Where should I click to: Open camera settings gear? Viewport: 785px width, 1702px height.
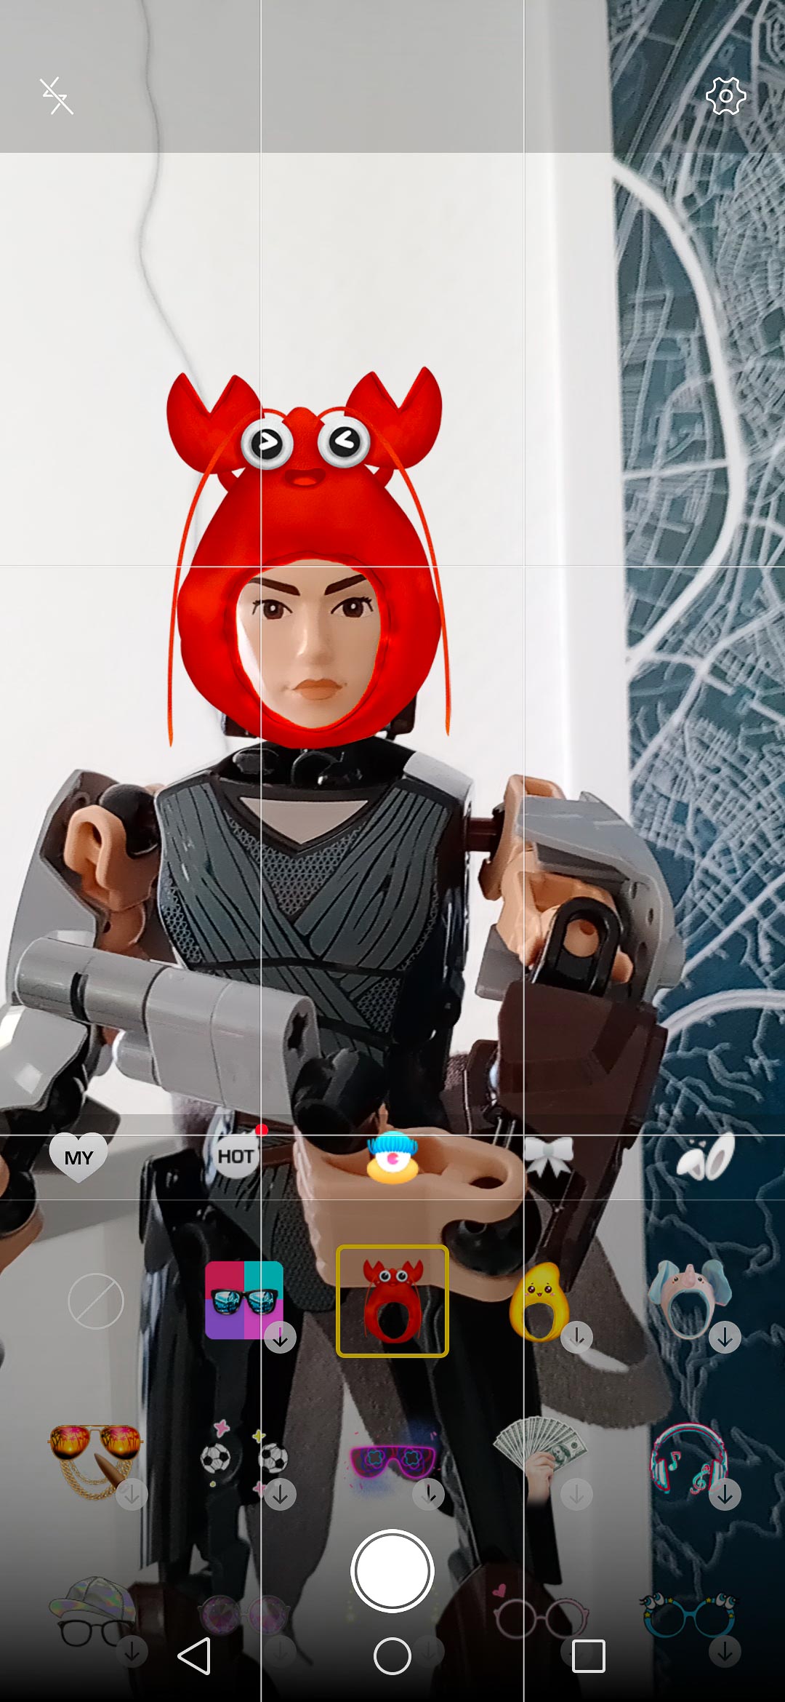click(726, 96)
